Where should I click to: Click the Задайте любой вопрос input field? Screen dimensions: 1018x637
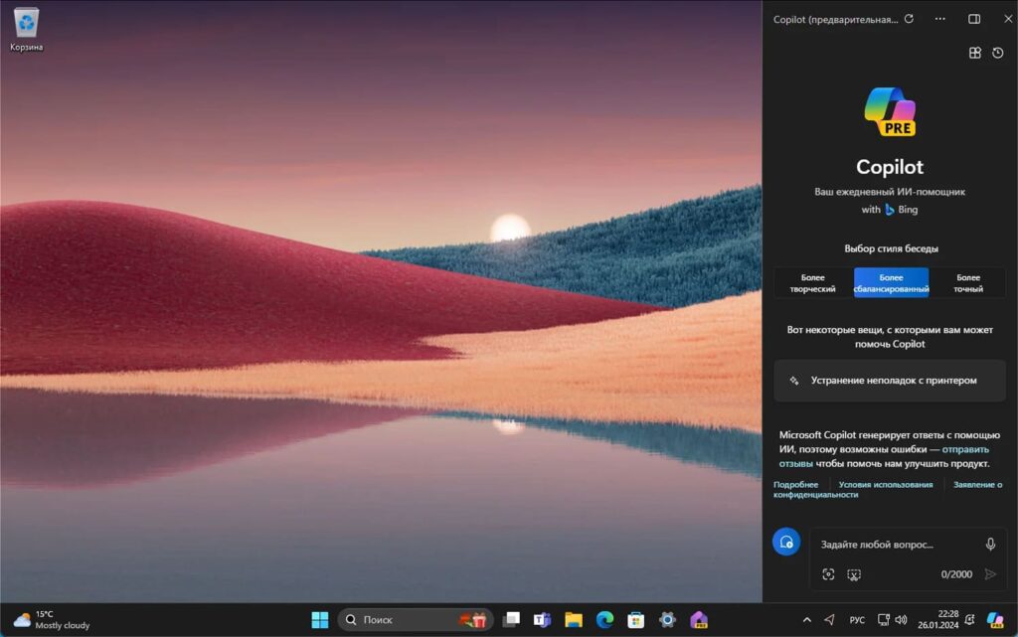[896, 545]
